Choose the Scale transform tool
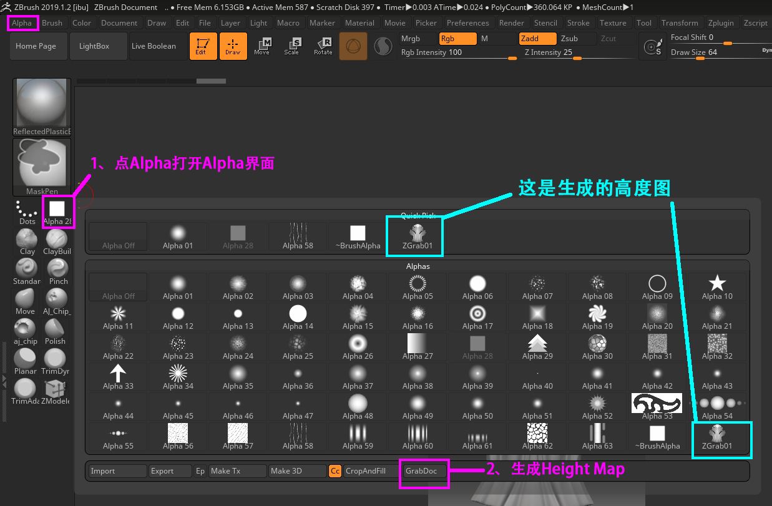The image size is (772, 506). tap(292, 46)
